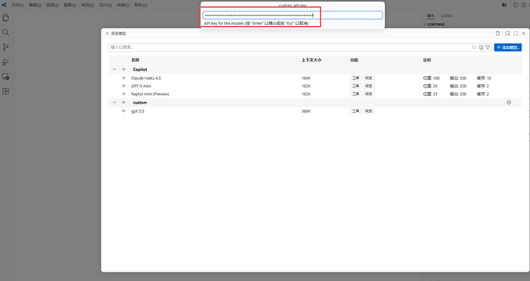Collapse the Copilot group chevron

pyautogui.click(x=114, y=69)
